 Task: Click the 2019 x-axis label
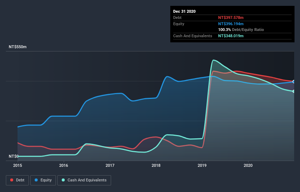pos(202,165)
